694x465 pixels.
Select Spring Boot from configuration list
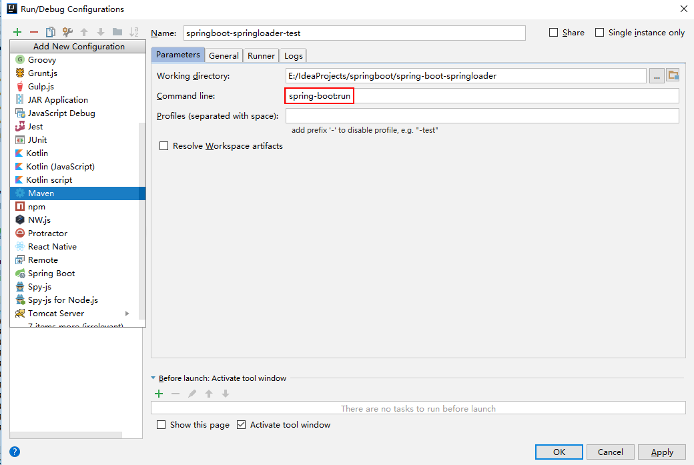pyautogui.click(x=51, y=274)
